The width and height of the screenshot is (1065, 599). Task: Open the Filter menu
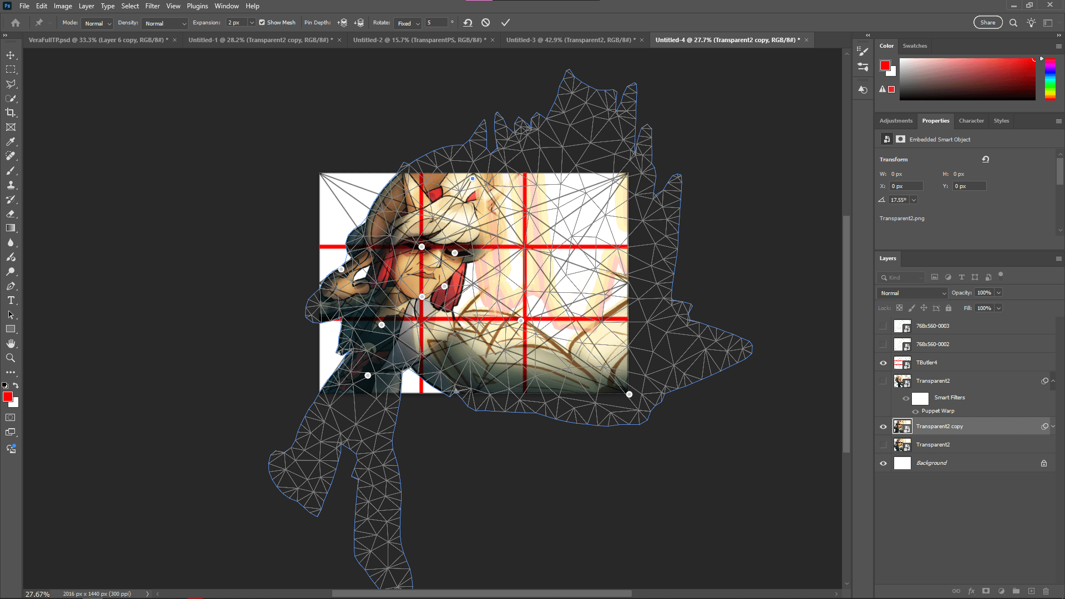153,6
